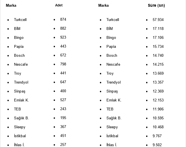This screenshot has width=186, height=147.
Task: Click the Troy duration 13.669
Action: (x=158, y=73)
